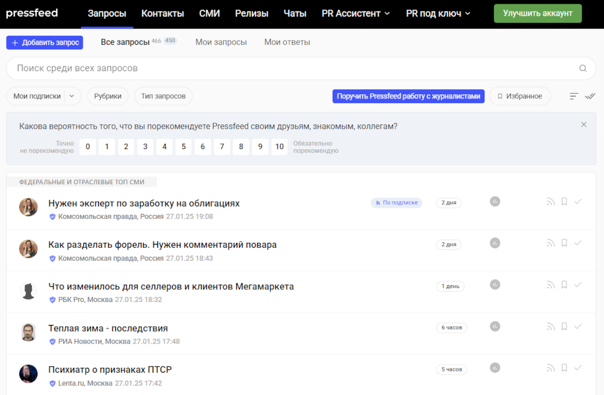
Task: Open the sort order icon
Action: pyautogui.click(x=574, y=96)
